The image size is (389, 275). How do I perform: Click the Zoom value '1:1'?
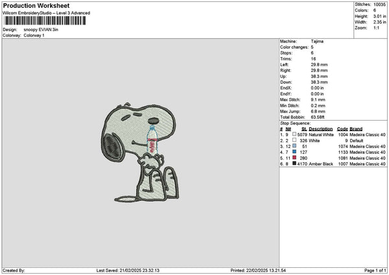pyautogui.click(x=376, y=28)
